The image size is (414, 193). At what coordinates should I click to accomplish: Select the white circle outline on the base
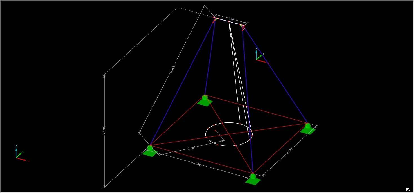click(228, 123)
